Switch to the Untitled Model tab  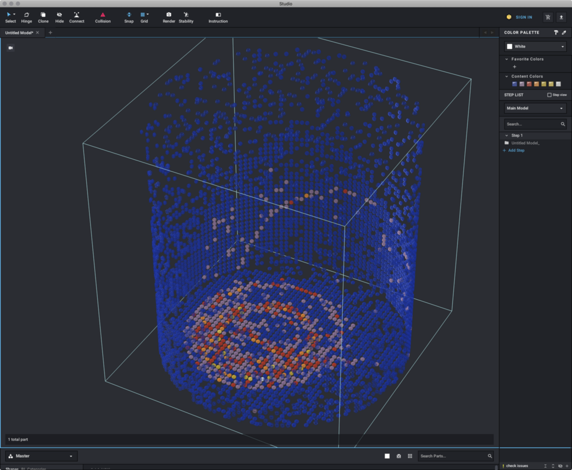click(19, 33)
